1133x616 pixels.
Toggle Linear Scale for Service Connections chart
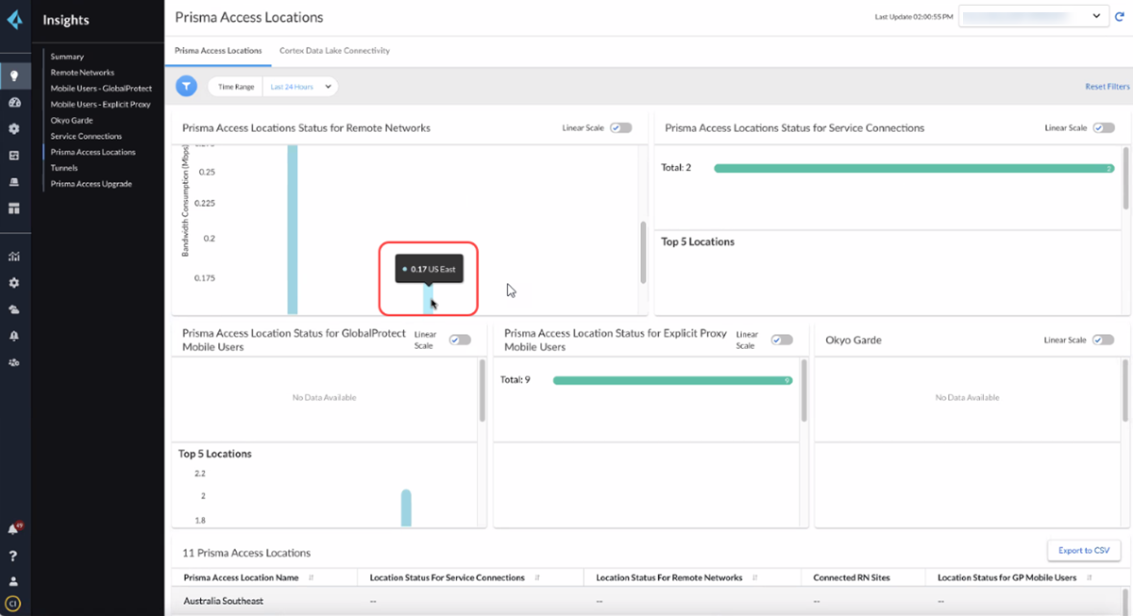pyautogui.click(x=1103, y=128)
